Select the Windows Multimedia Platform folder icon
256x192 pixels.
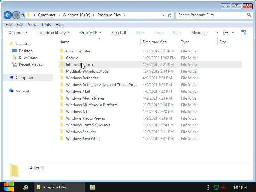[61, 105]
